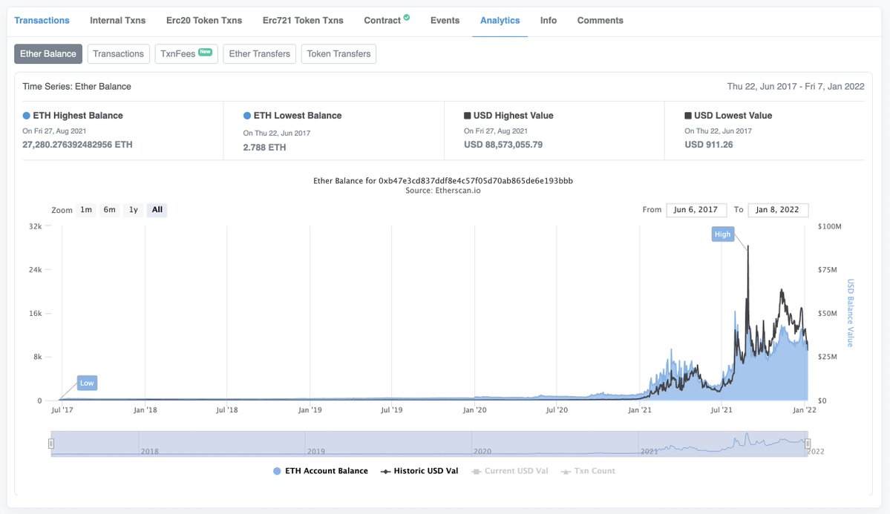Image resolution: width=890 pixels, height=514 pixels.
Task: Open the Contract tab with verified checkmark
Action: point(383,20)
